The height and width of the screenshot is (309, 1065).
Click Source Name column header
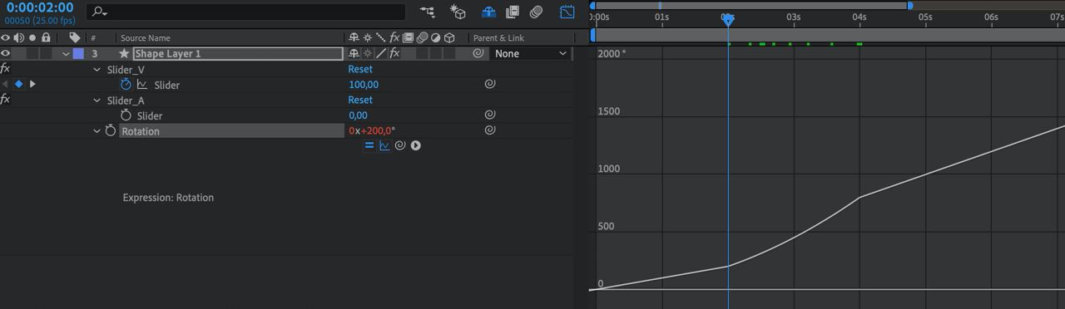(145, 37)
